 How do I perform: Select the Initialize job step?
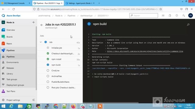click(60, 48)
